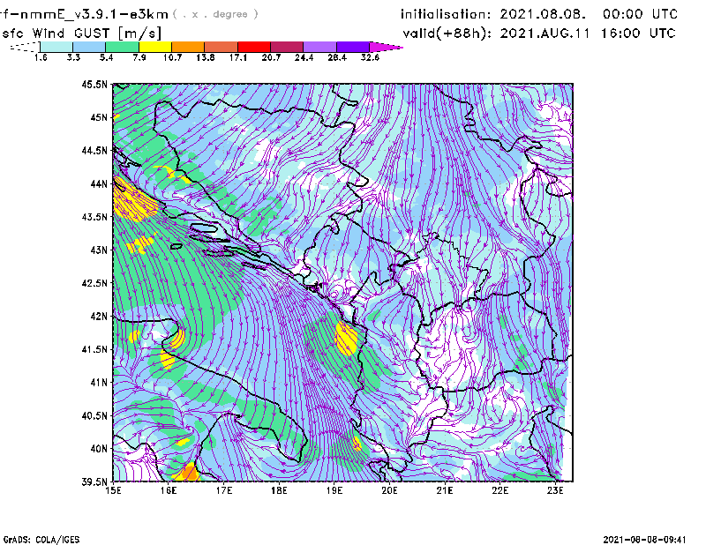Pick the salmon legend swatch
Viewport: 706px width, 545px height.
[x=222, y=47]
